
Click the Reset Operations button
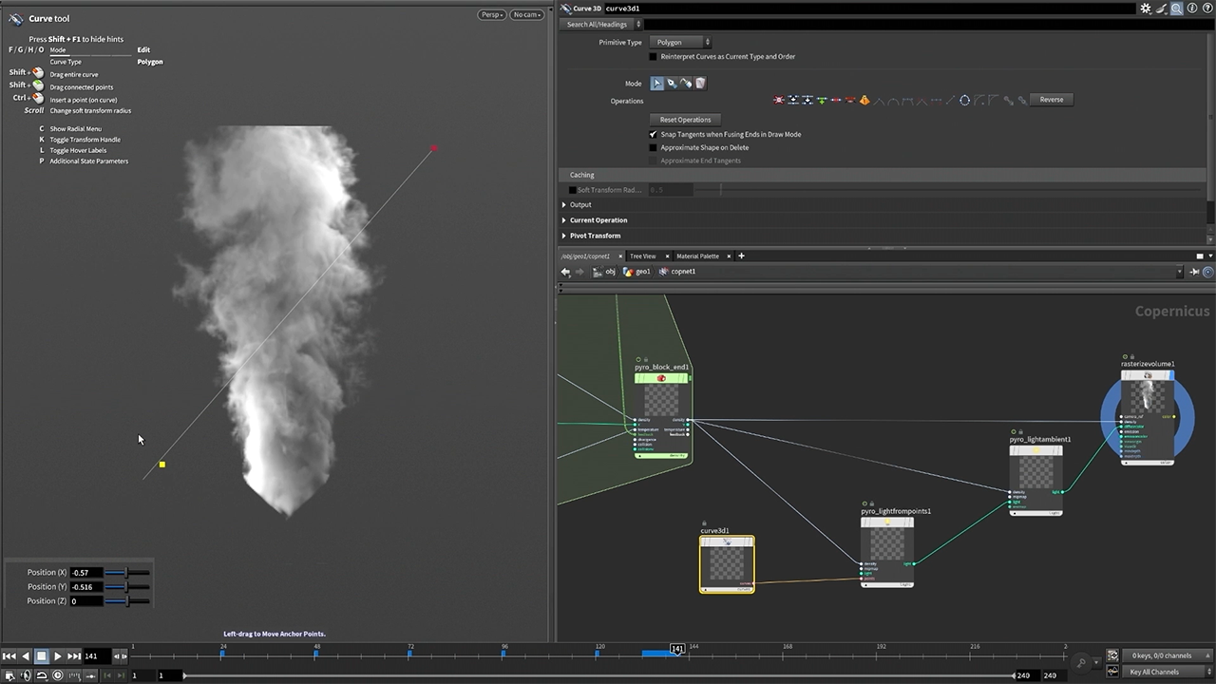[685, 120]
